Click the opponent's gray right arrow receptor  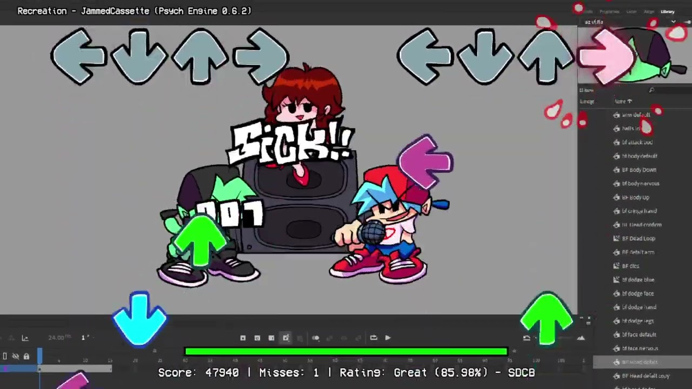[x=262, y=56]
